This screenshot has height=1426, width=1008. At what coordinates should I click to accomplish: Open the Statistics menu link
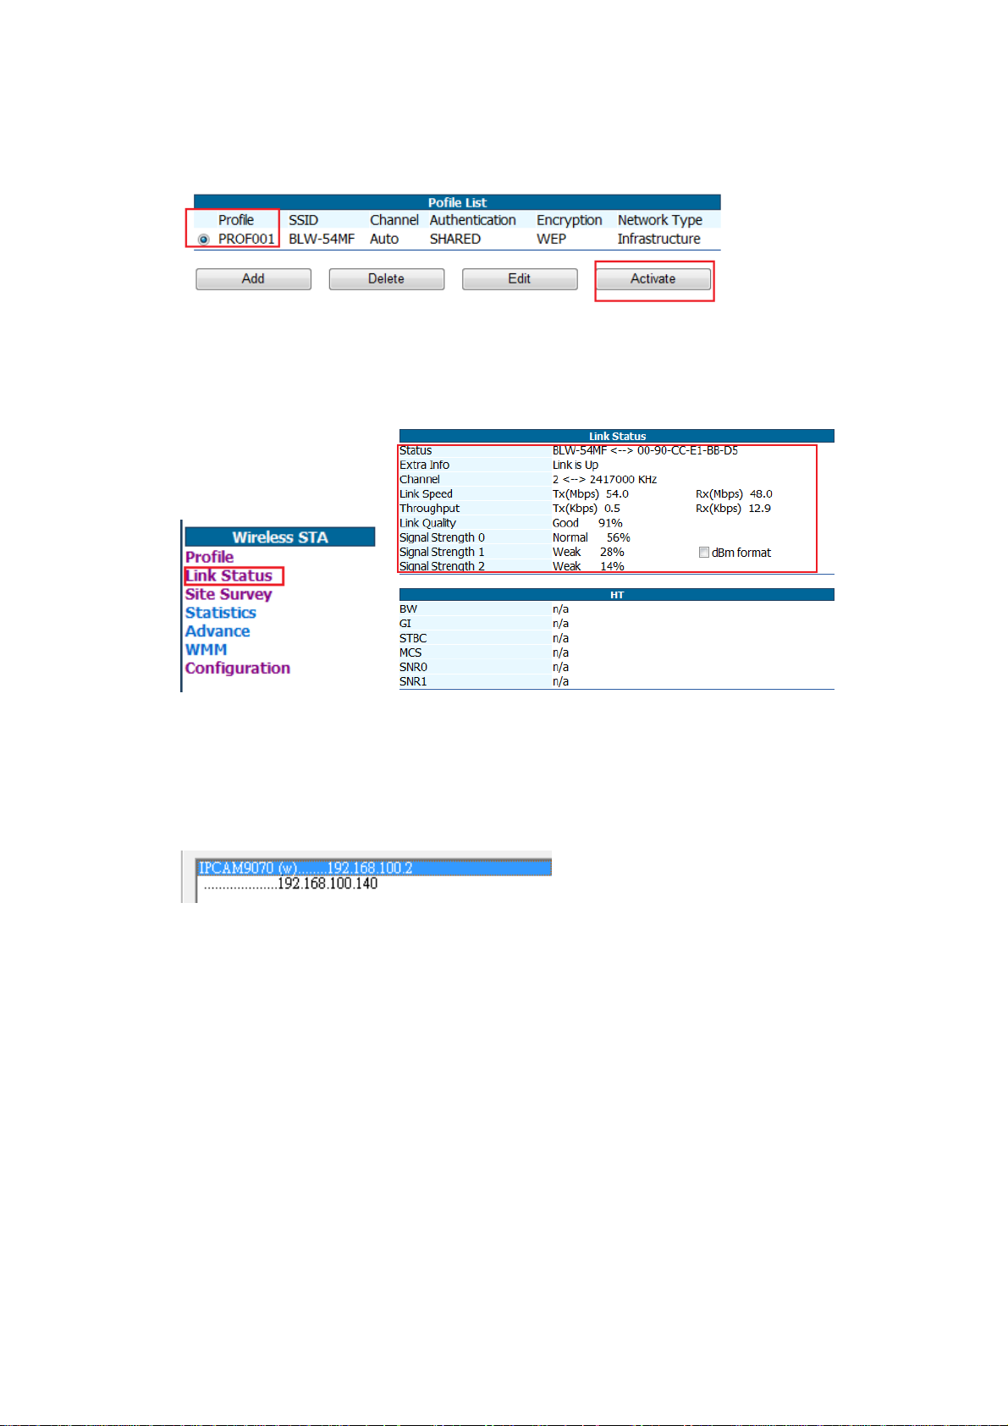[221, 613]
